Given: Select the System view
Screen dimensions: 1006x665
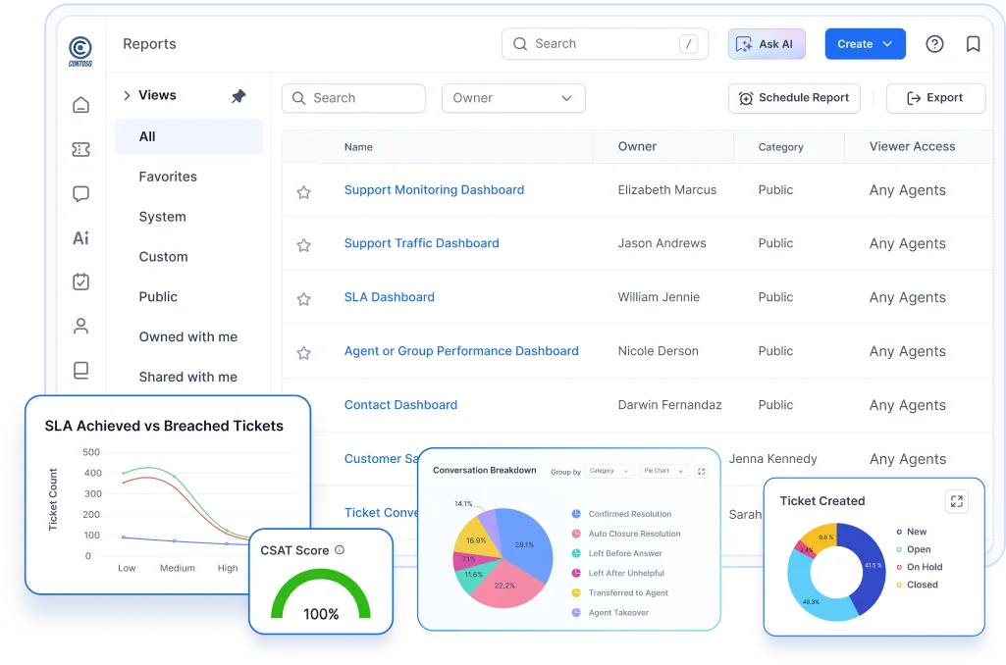Looking at the screenshot, I should pos(162,217).
